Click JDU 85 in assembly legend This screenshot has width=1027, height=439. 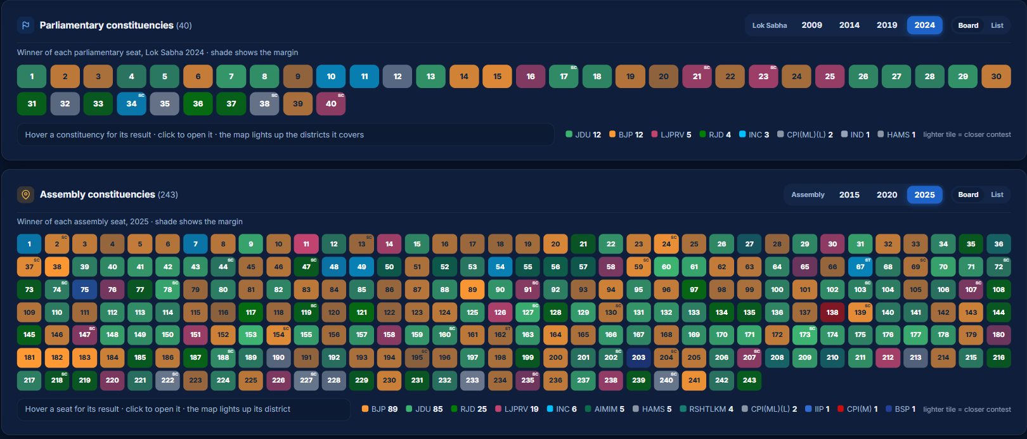click(x=424, y=409)
